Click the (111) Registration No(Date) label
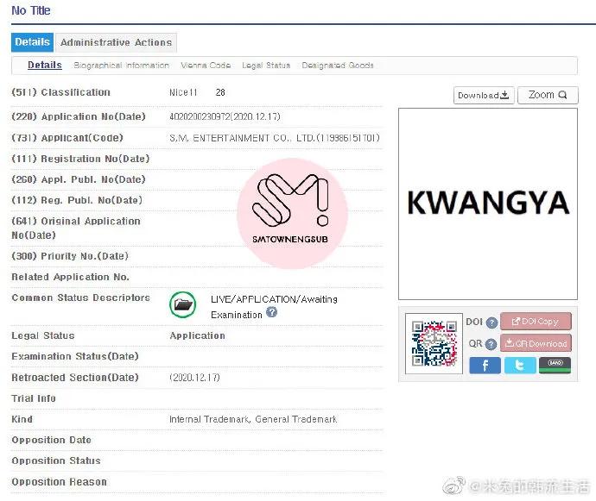Screen dimensions: 596x501 point(80,159)
